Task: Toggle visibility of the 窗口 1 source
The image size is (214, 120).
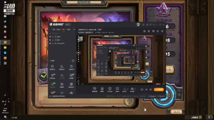Action: (50, 40)
